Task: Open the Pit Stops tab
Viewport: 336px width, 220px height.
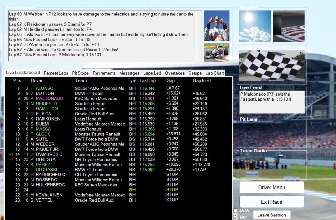Action: coord(80,73)
